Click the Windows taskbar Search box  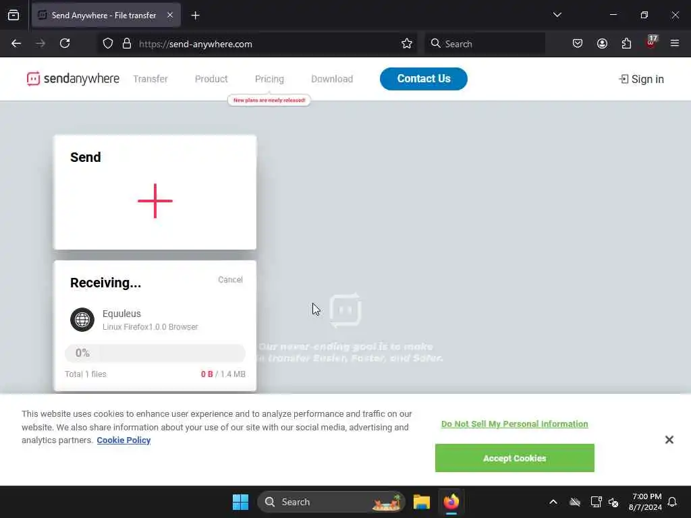(331, 502)
